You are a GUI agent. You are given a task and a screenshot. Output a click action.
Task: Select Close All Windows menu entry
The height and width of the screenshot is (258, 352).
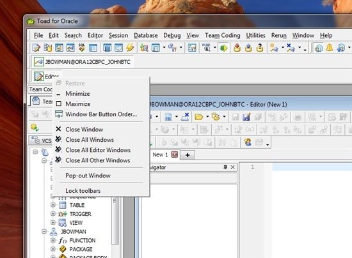101,140
